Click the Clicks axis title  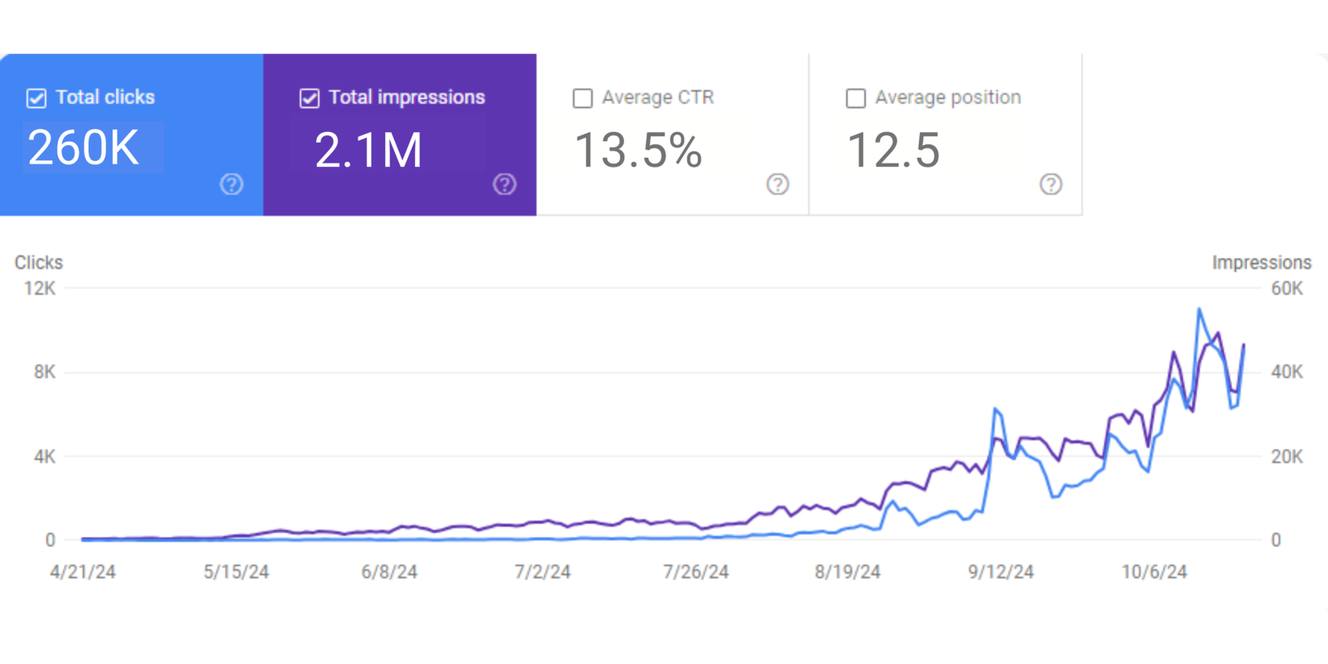[38, 262]
